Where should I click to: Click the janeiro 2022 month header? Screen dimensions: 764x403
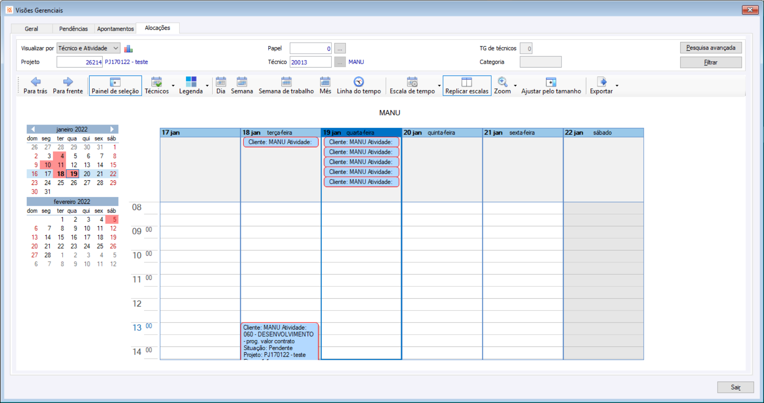(72, 129)
